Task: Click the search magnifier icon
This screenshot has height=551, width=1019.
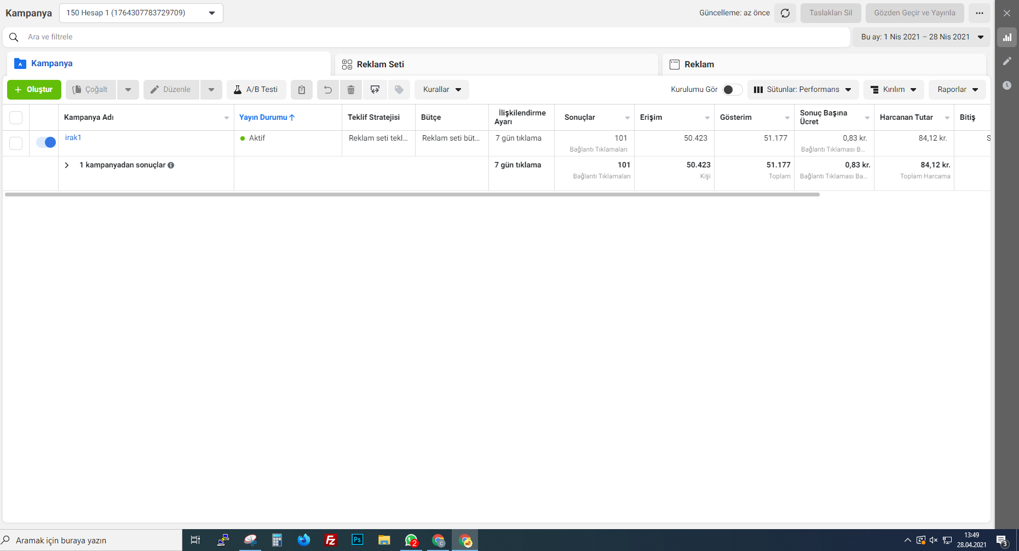Action: pos(14,37)
